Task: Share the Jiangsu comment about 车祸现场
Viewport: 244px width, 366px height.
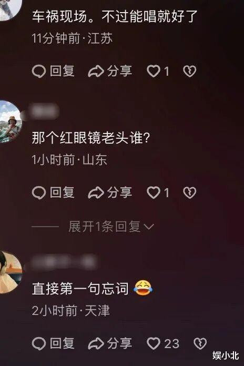Action: point(110,71)
